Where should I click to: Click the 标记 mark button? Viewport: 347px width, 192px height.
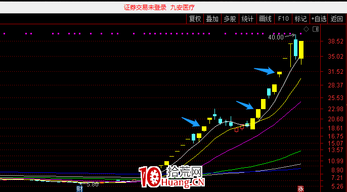tap(301, 19)
